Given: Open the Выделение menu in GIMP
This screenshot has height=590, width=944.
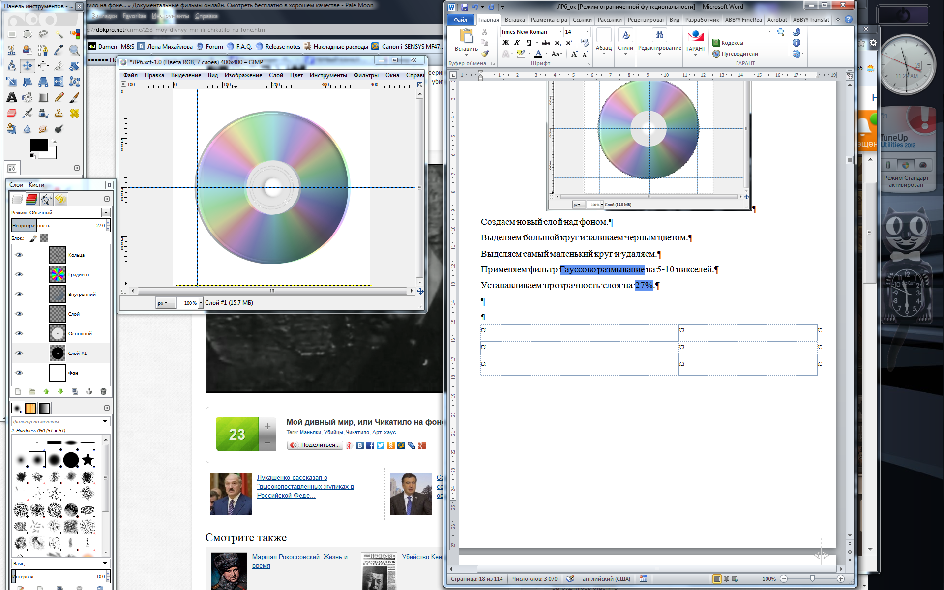Looking at the screenshot, I should point(186,75).
